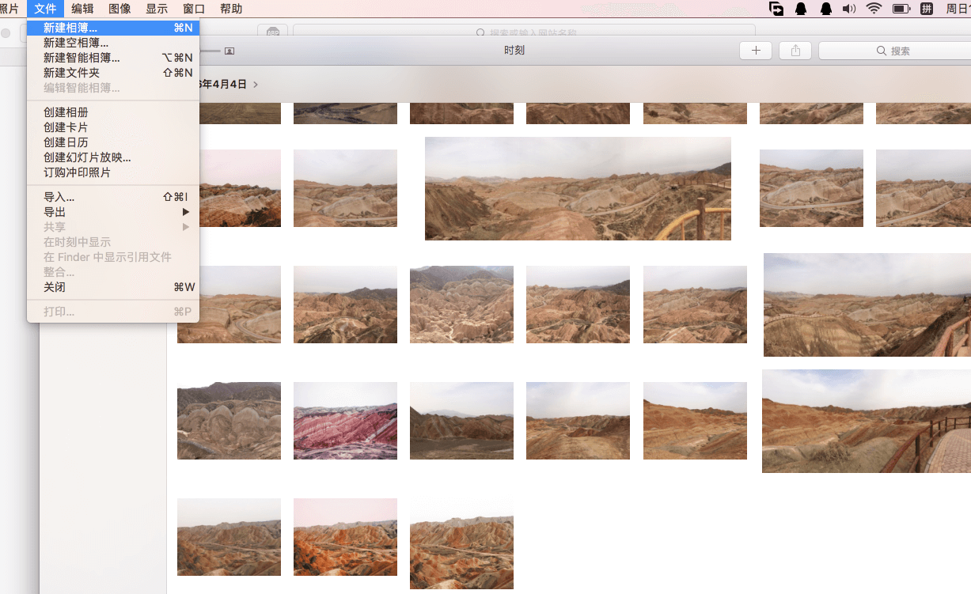Choose 关闭 from the menu
Viewport: 971px width, 594px height.
[x=113, y=287]
